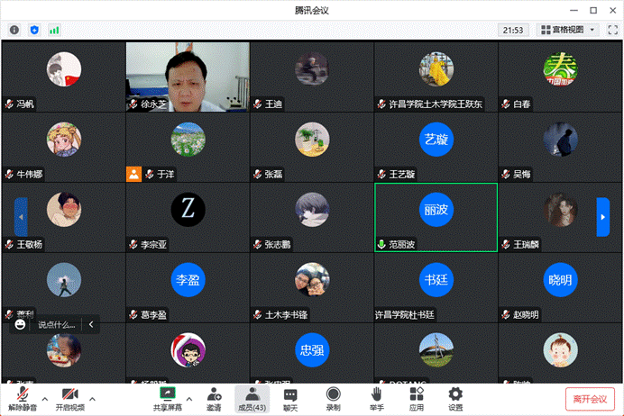Toggle the 成员(43) members panel
624x416 pixels.
(x=252, y=398)
